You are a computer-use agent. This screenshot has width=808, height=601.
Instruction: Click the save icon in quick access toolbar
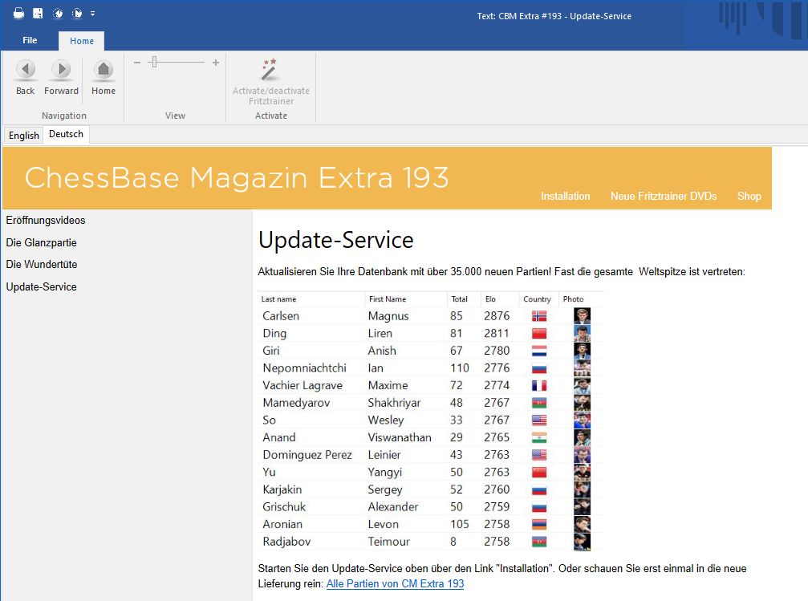(x=38, y=13)
